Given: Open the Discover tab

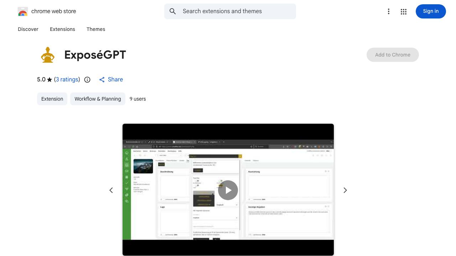Looking at the screenshot, I should click(x=28, y=29).
